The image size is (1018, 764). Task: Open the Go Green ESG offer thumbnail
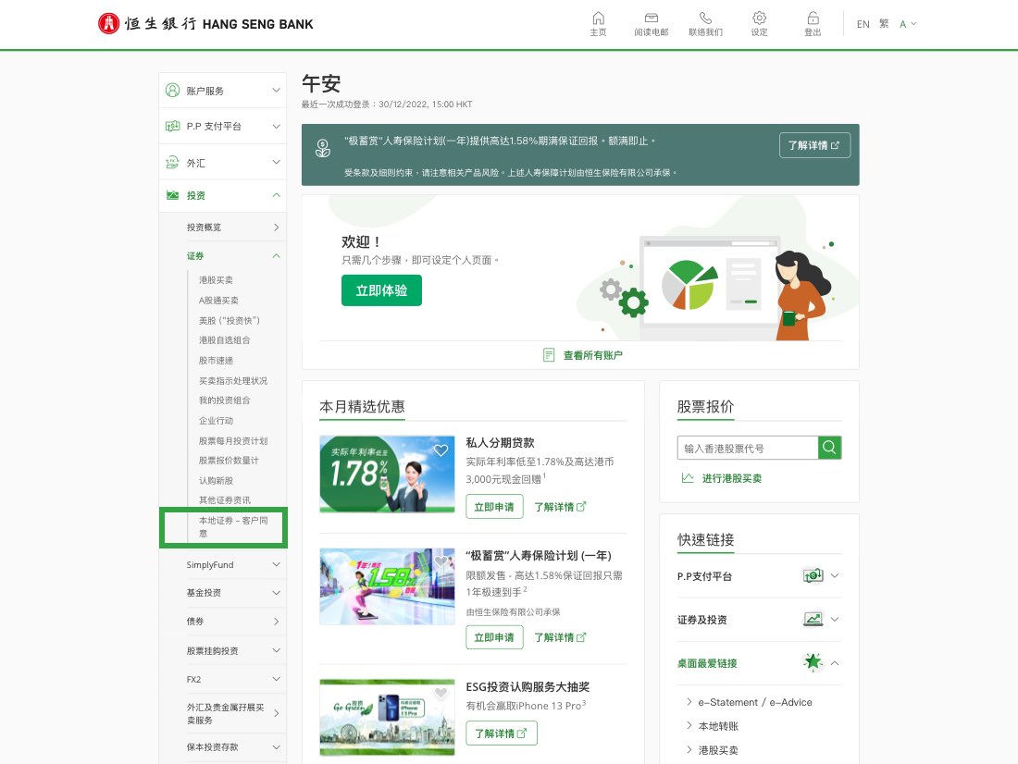(387, 717)
